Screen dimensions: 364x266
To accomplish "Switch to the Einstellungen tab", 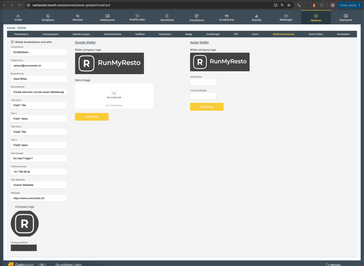I will 213,34.
